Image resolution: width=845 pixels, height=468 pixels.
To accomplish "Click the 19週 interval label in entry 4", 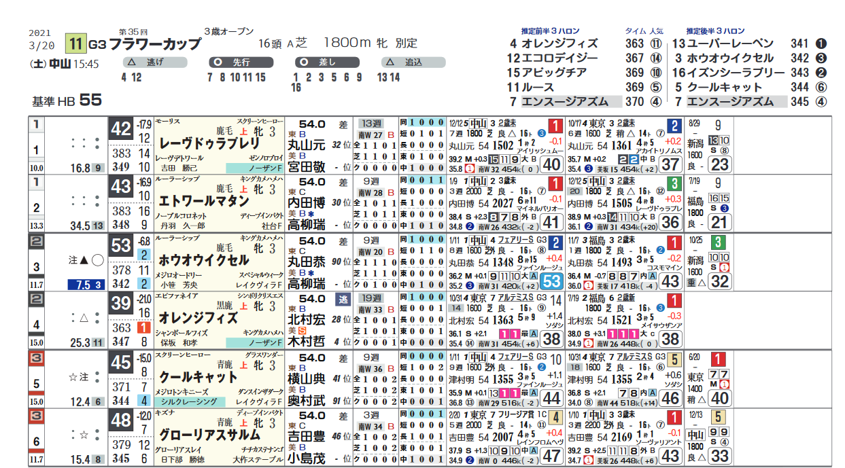I will 373,299.
